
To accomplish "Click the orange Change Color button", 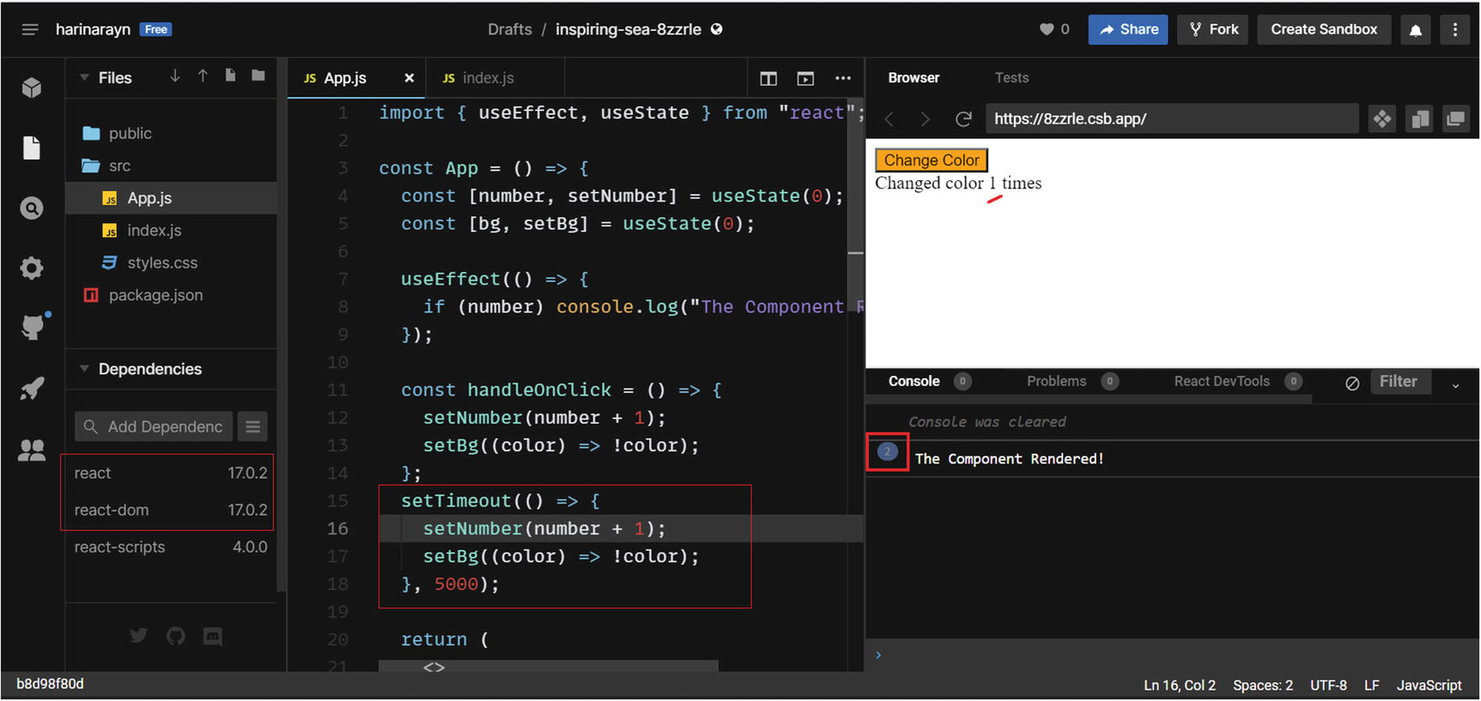I will (932, 160).
